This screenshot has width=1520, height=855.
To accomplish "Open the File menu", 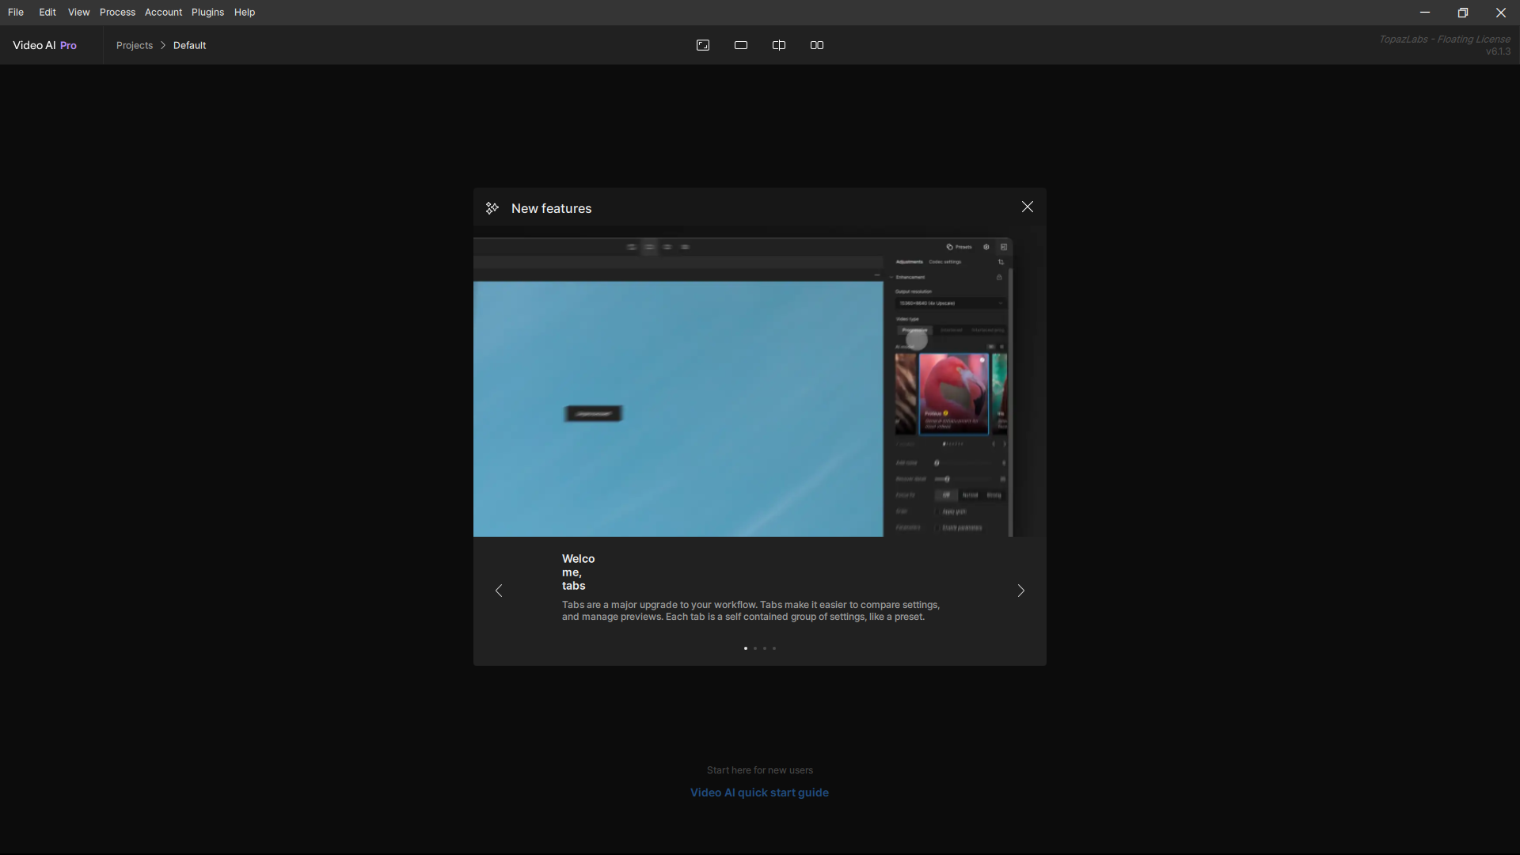I will coord(16,12).
